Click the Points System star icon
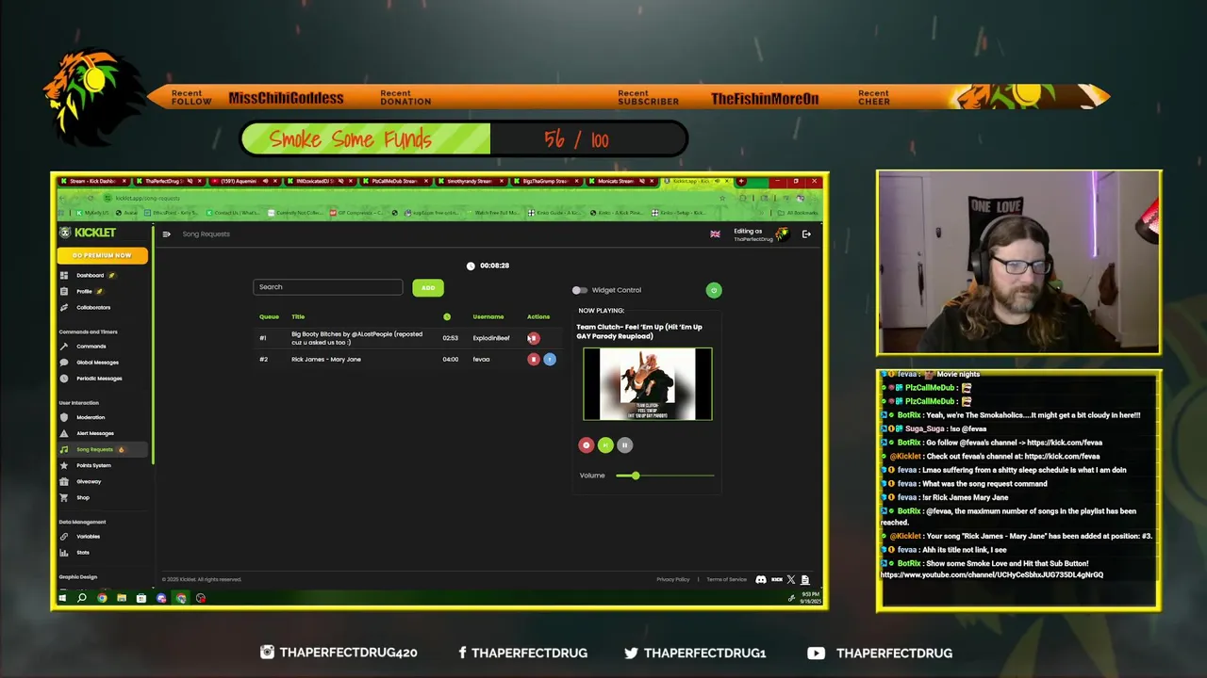The image size is (1207, 678). 64,465
